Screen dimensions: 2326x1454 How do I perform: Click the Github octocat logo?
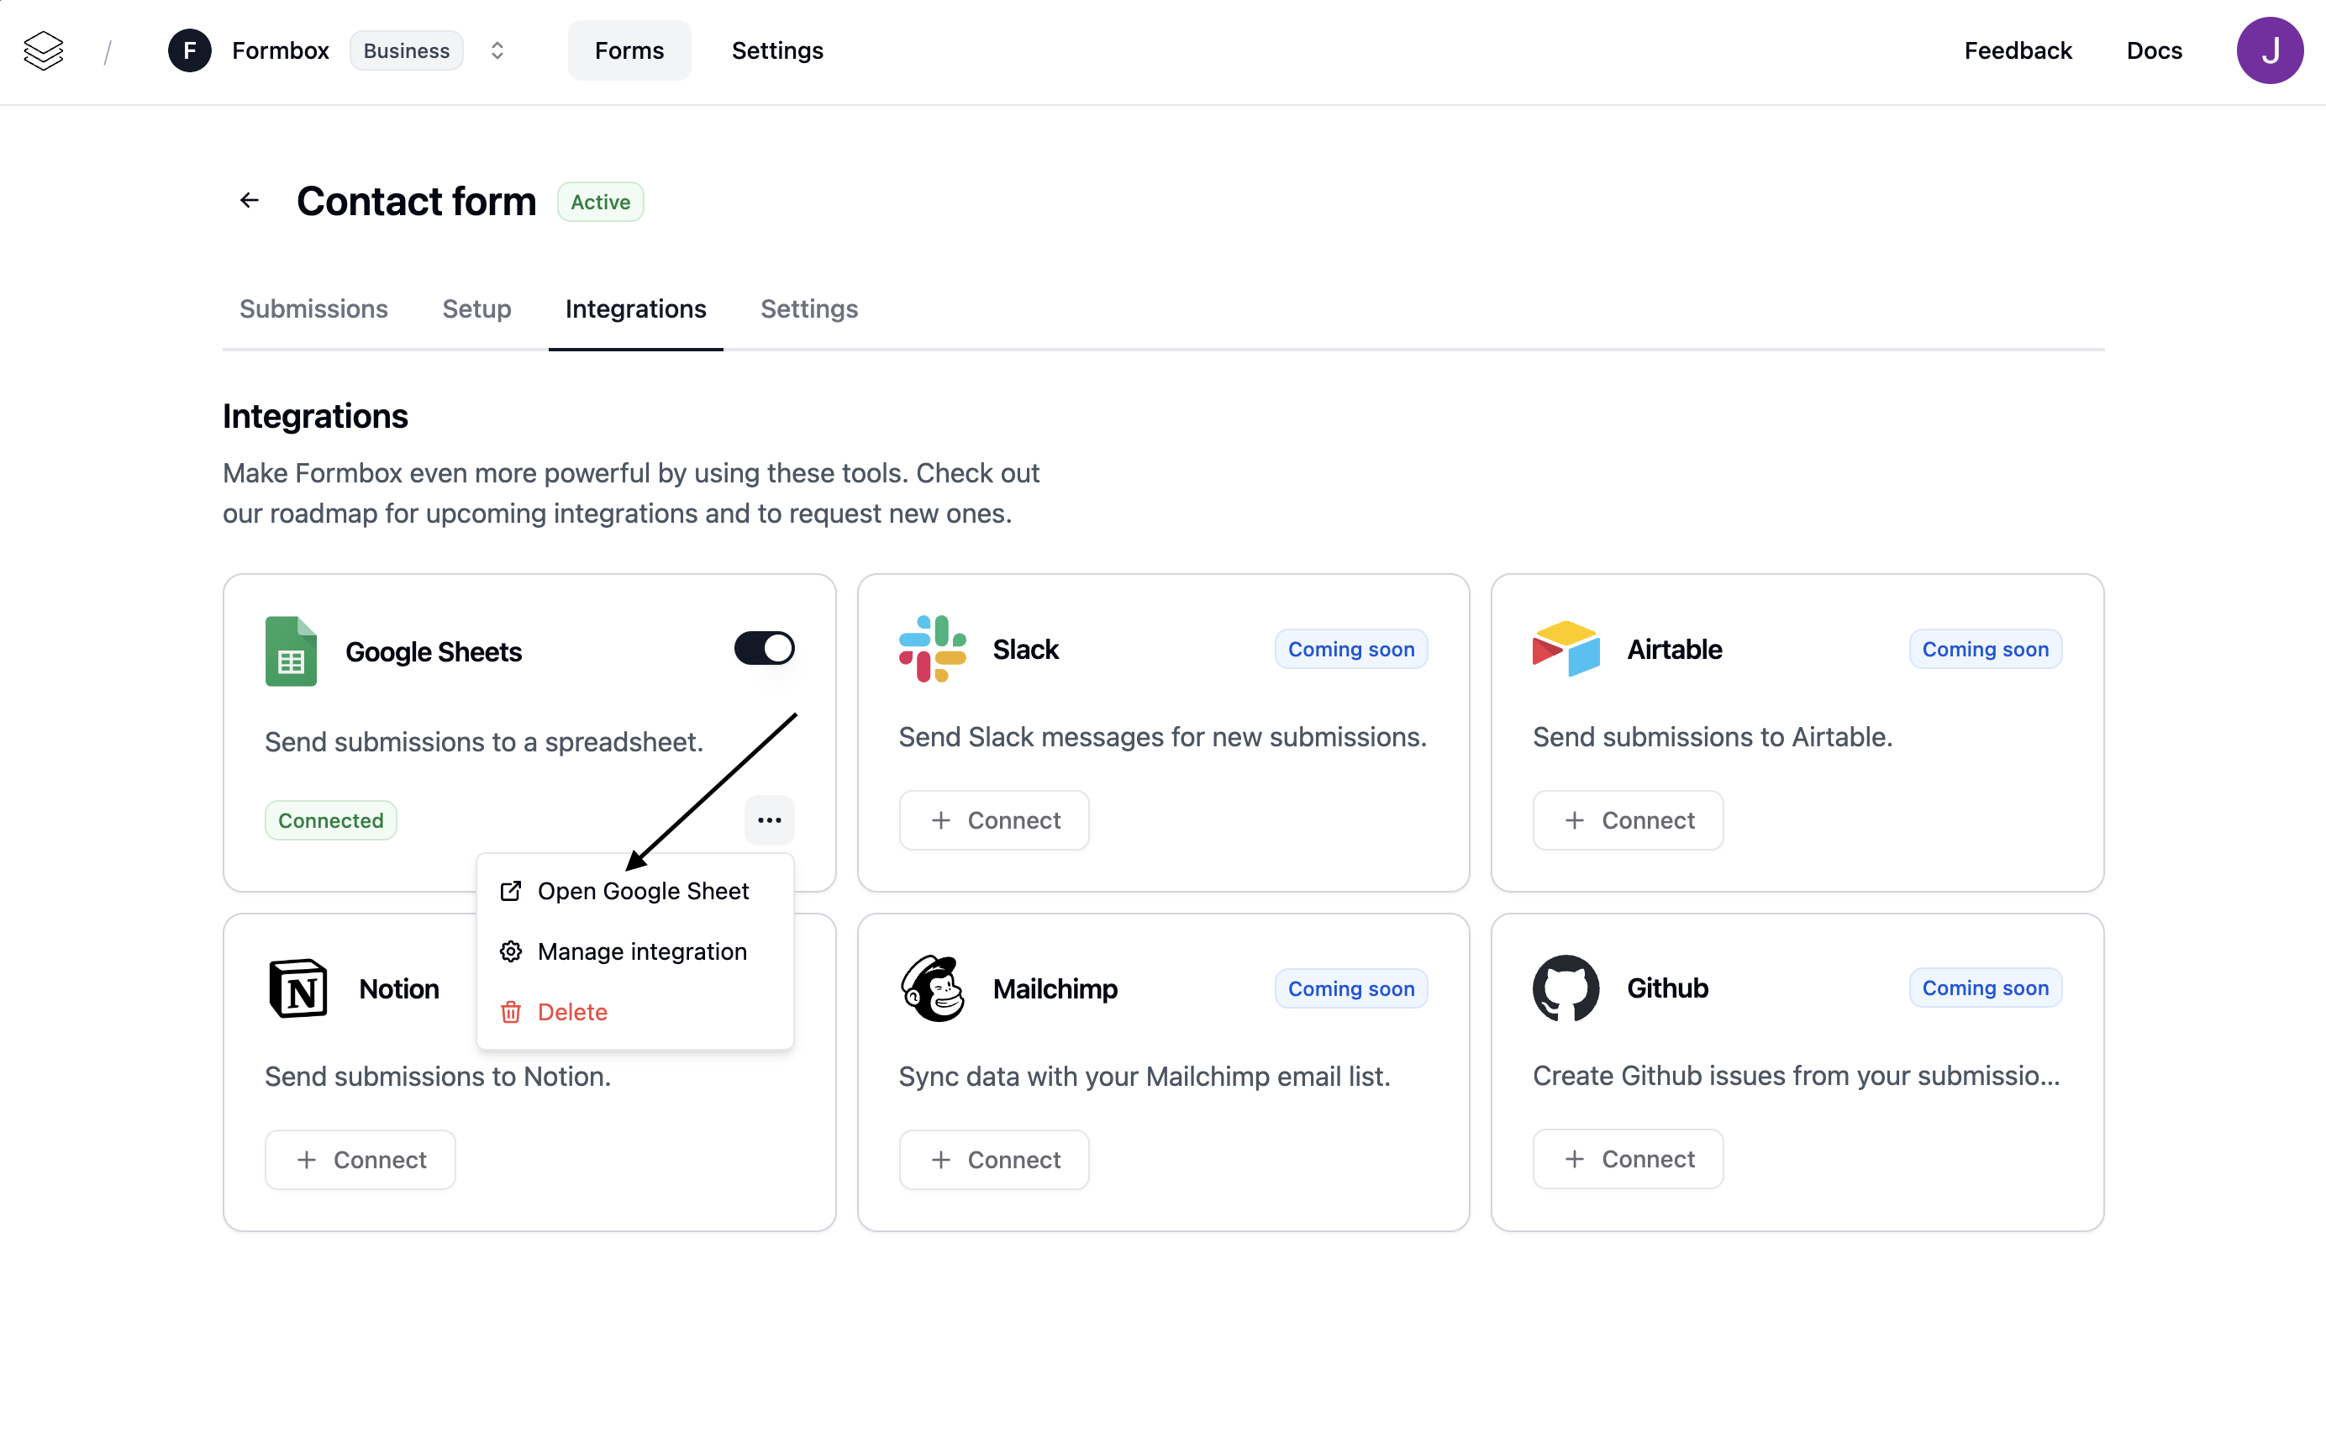[1565, 988]
